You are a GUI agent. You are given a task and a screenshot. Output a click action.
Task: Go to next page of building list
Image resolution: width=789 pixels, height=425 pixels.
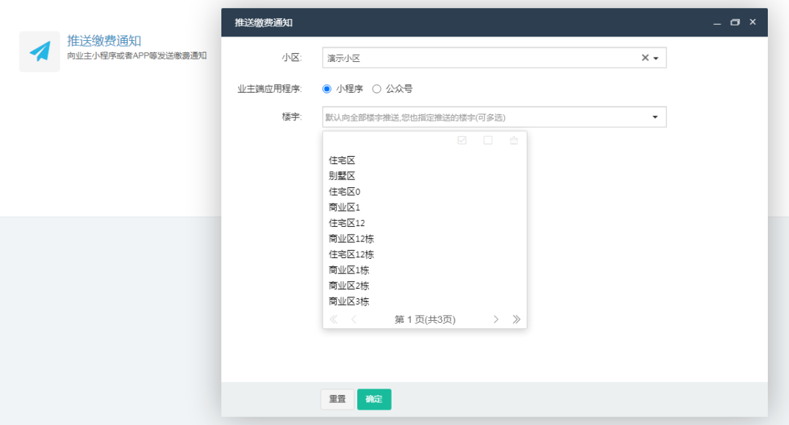(496, 319)
